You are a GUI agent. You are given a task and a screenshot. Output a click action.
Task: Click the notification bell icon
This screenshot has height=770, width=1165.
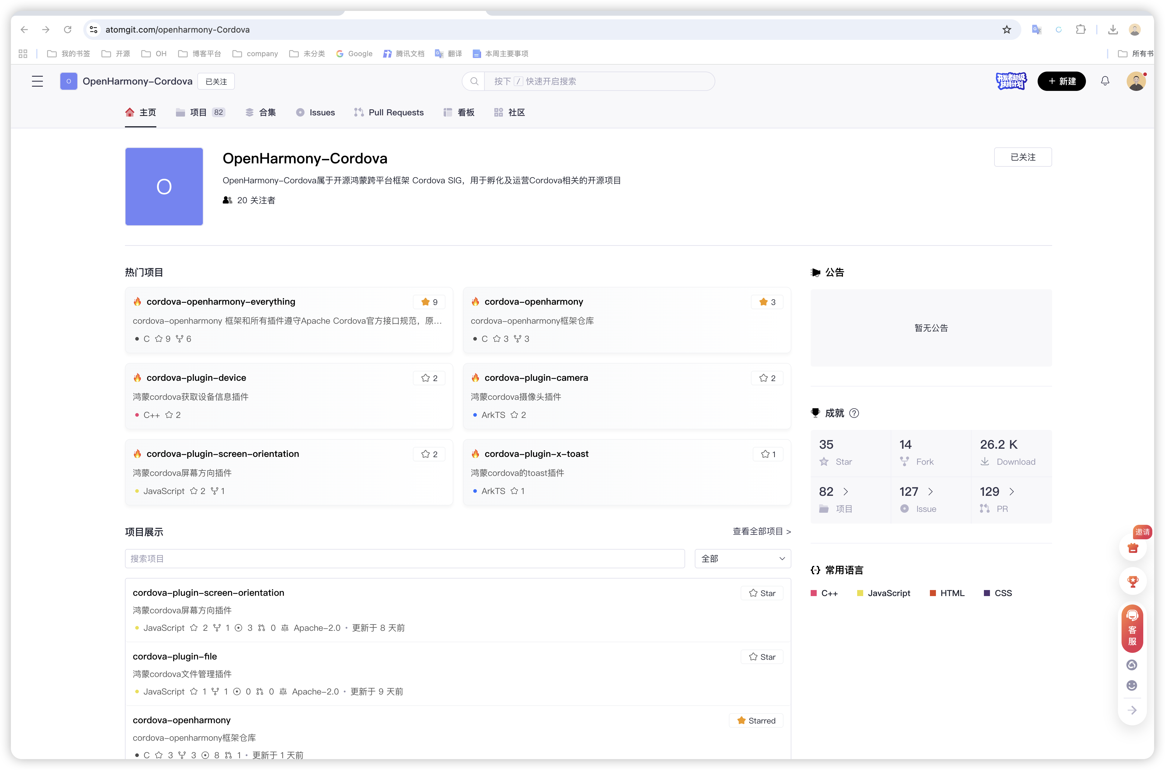(1105, 81)
